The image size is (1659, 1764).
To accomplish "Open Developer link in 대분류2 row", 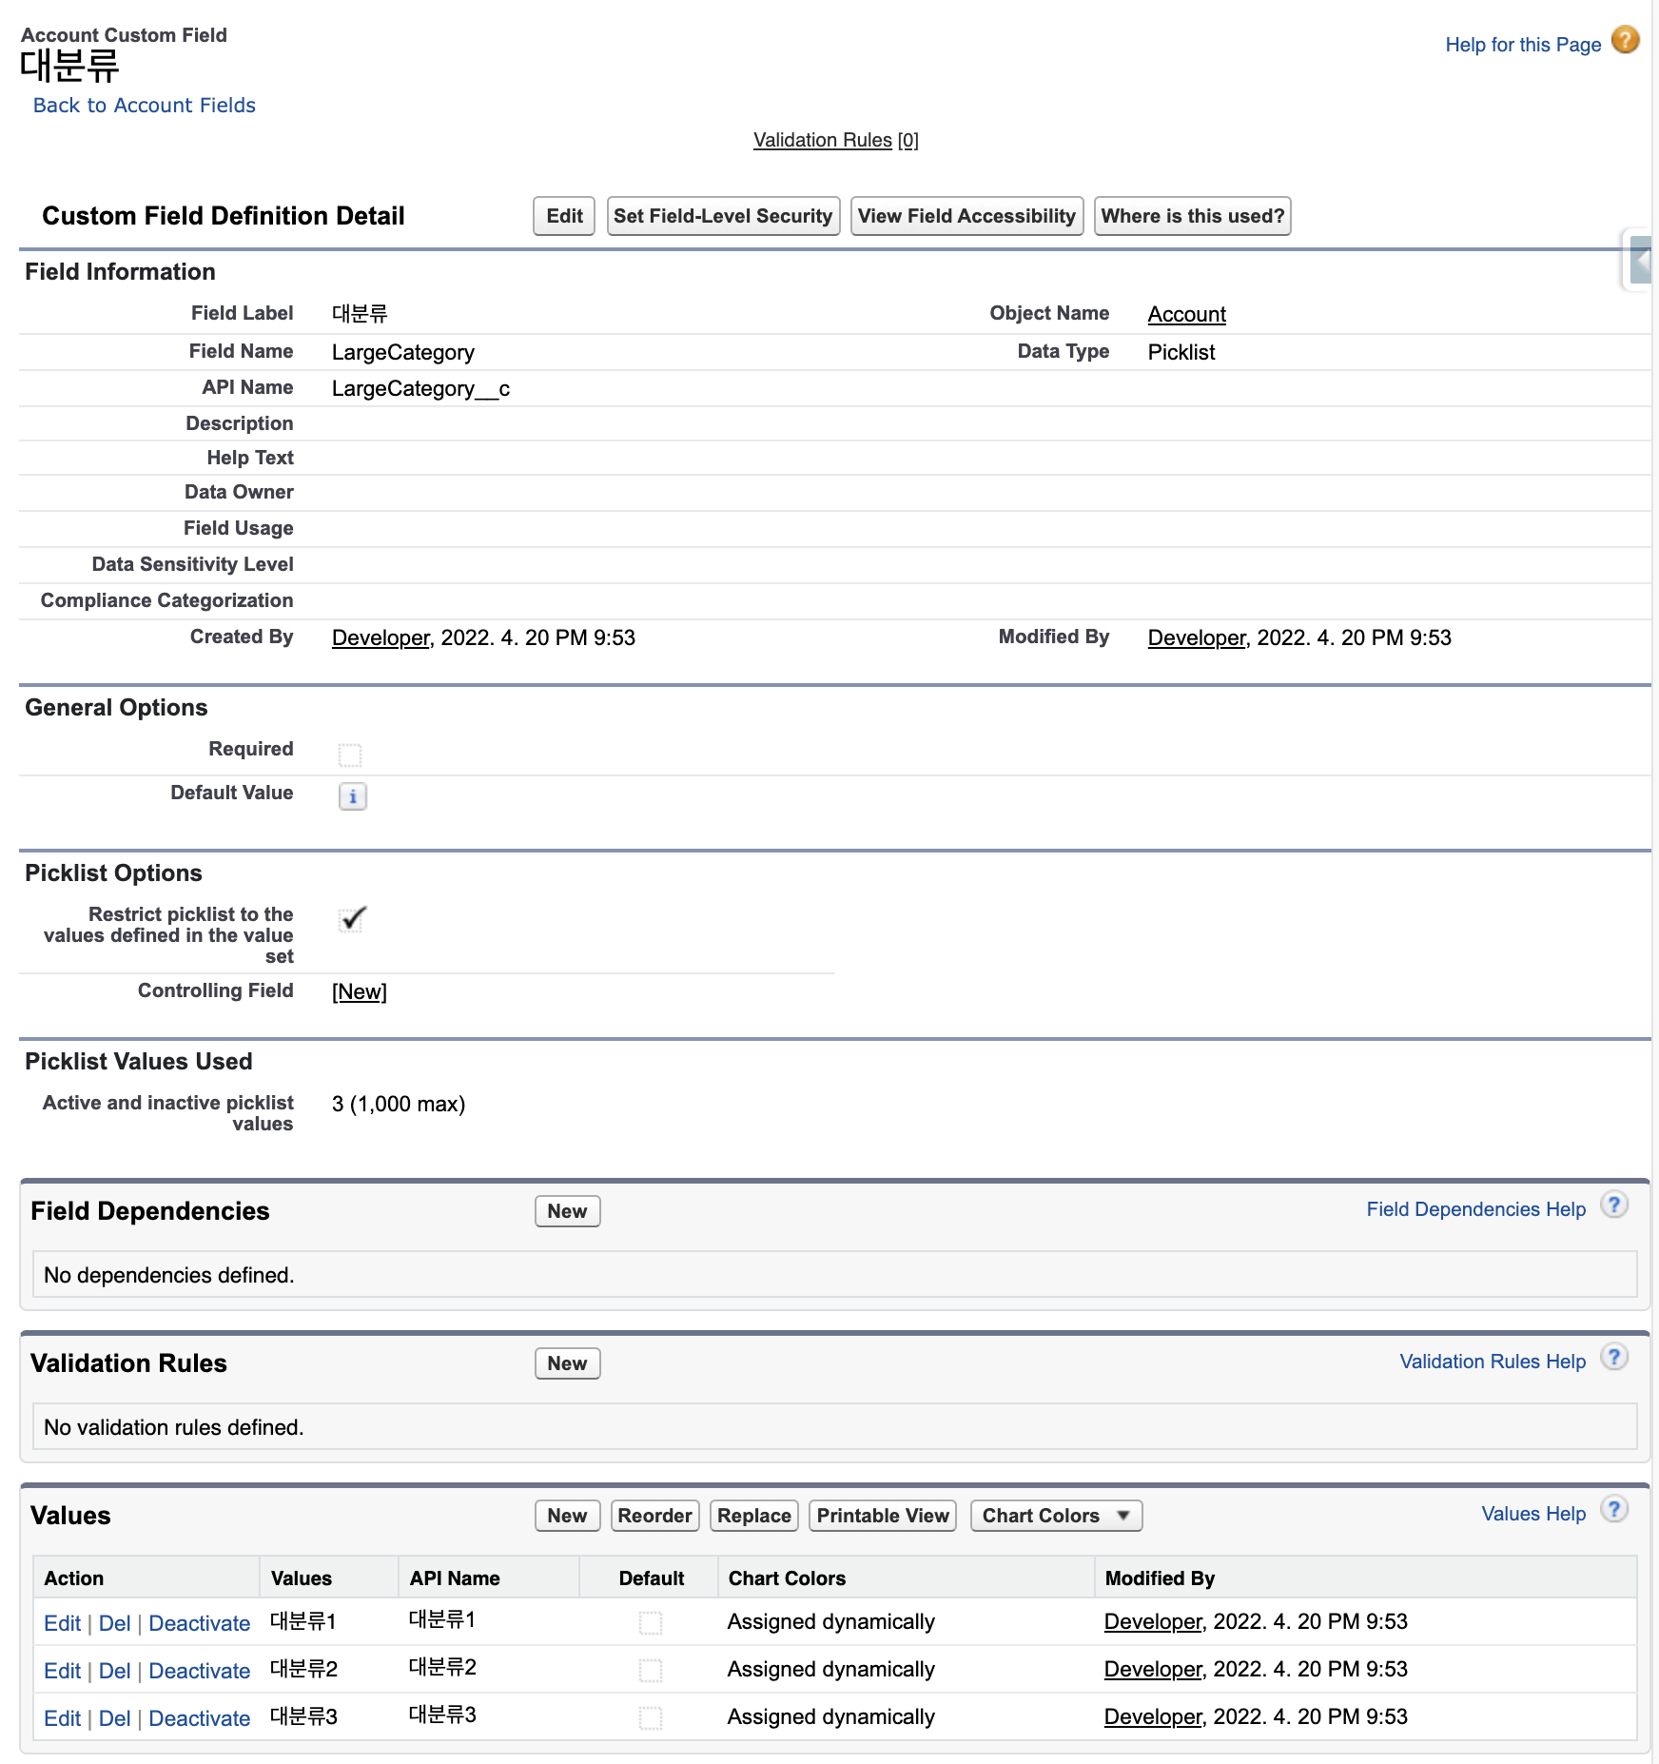I will pos(1153,1669).
